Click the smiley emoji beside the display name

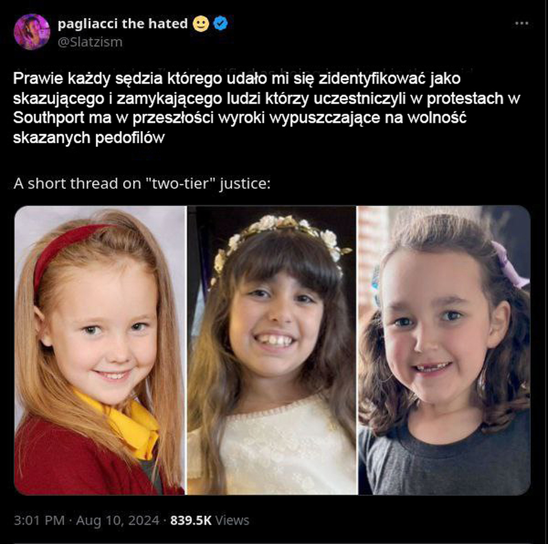click(x=201, y=24)
